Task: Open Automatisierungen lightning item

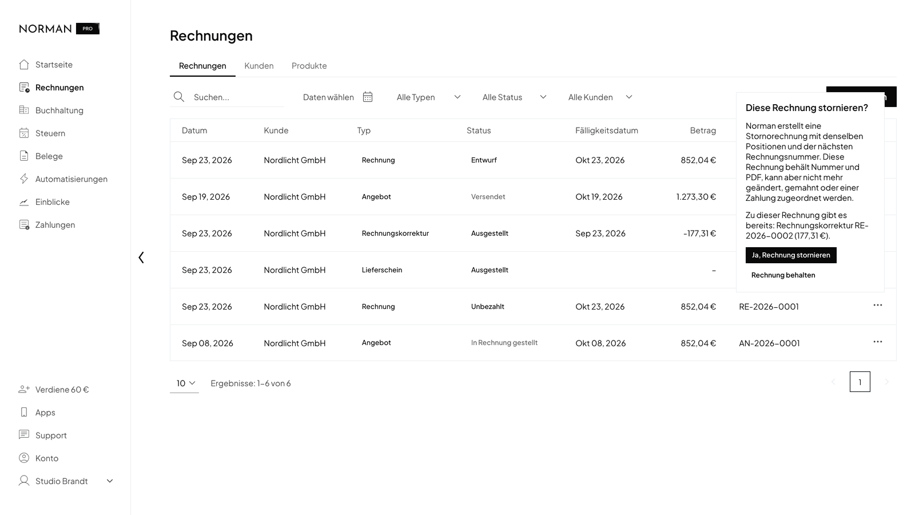Action: 63,179
